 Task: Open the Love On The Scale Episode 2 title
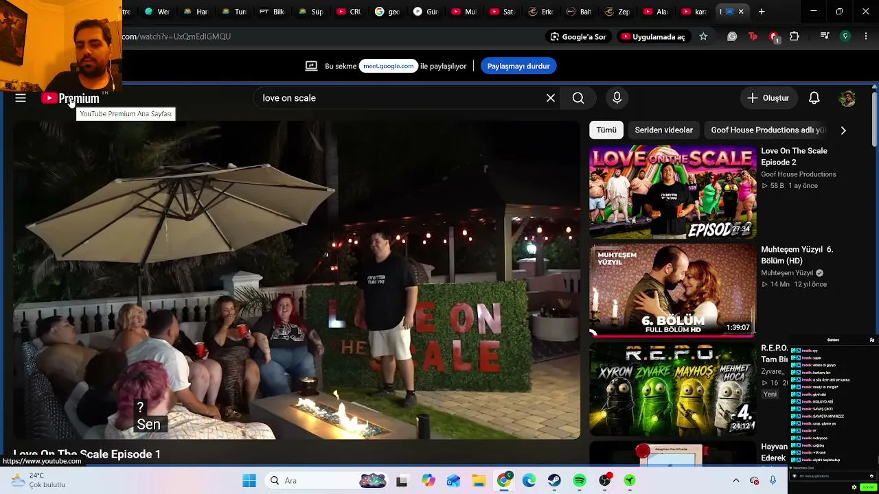(794, 156)
